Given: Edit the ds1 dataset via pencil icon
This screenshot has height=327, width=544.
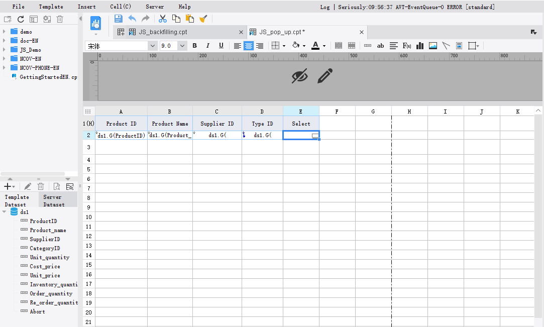Looking at the screenshot, I should pos(27,186).
